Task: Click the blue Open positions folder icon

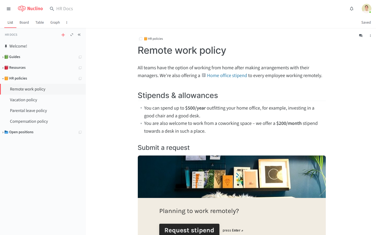Action: (x=6, y=132)
